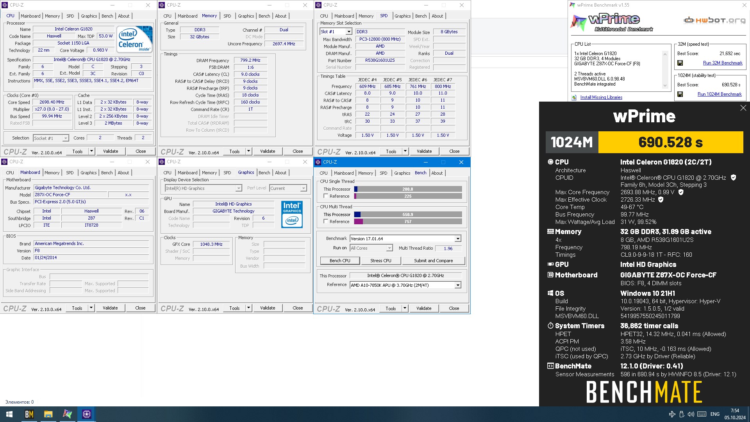
Task: Open Bench tab in the Graphics tab CPU-Z window
Action: click(x=264, y=173)
